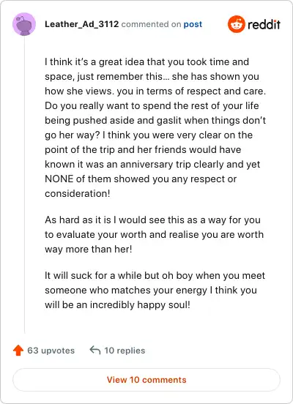
Task: Click the paragraph starting "As hard as it is"
Action: (x=155, y=234)
